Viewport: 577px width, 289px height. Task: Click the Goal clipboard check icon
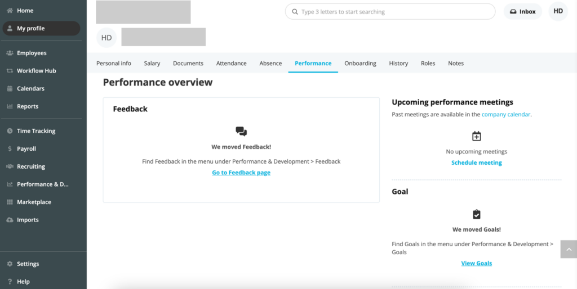(477, 214)
